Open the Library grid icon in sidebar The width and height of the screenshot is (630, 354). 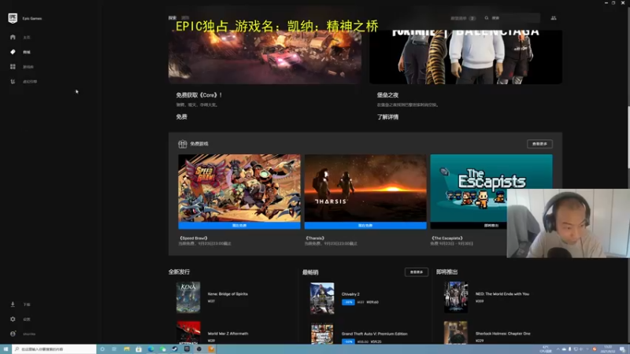click(13, 67)
